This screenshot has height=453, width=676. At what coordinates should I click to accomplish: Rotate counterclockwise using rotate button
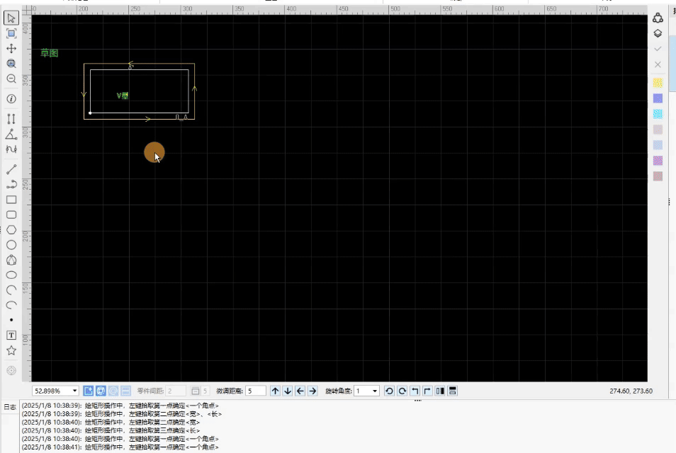(389, 391)
